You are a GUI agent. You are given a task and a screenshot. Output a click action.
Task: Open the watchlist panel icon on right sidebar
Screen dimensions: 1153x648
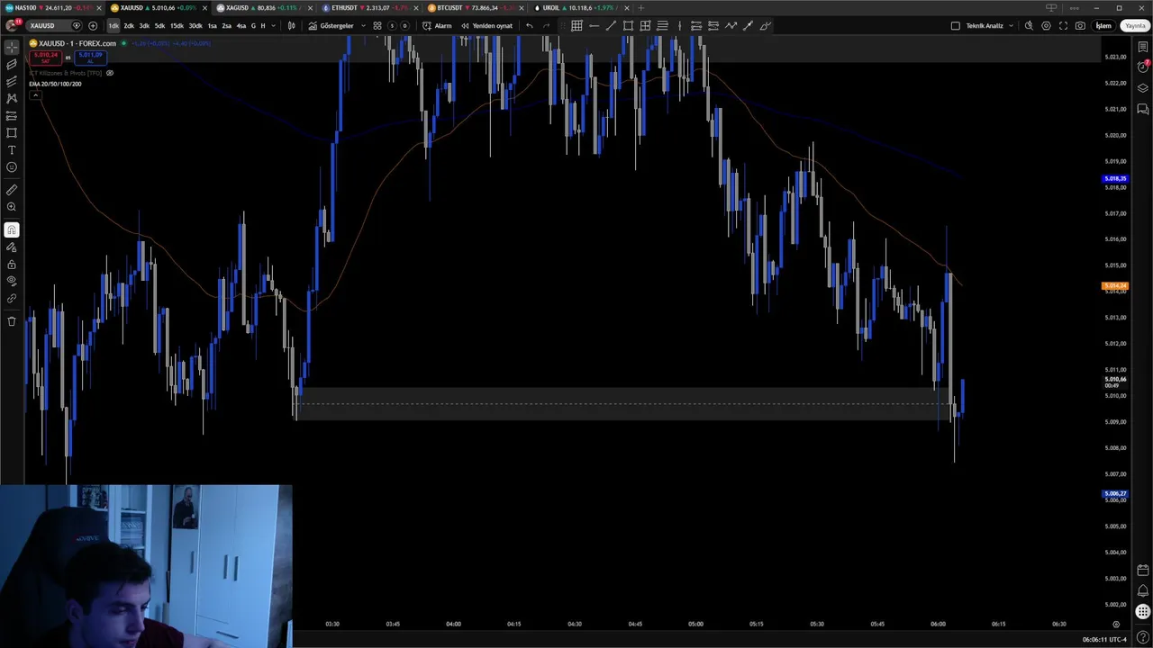[1143, 47]
